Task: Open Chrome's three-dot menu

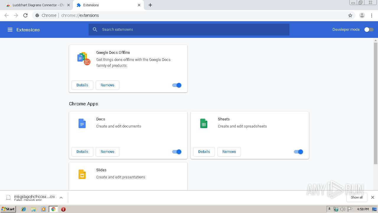Action: (x=372, y=15)
